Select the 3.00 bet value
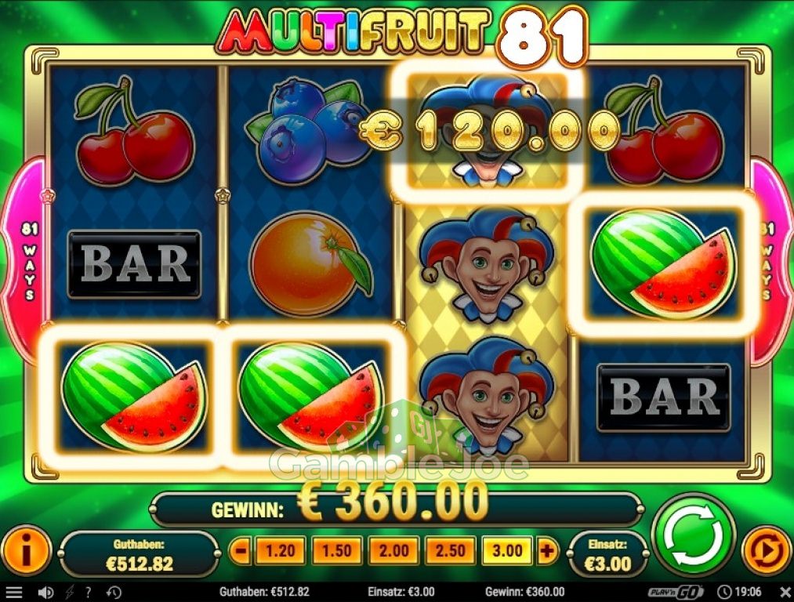 coord(507,550)
